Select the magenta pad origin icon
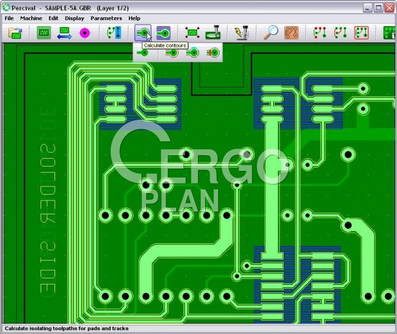 click(85, 33)
